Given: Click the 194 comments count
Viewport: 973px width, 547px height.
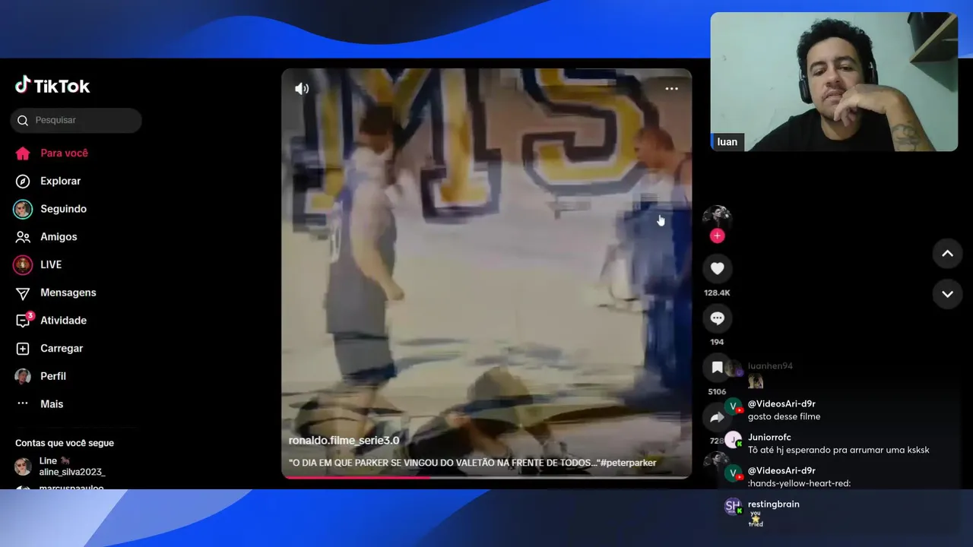Looking at the screenshot, I should (x=717, y=342).
